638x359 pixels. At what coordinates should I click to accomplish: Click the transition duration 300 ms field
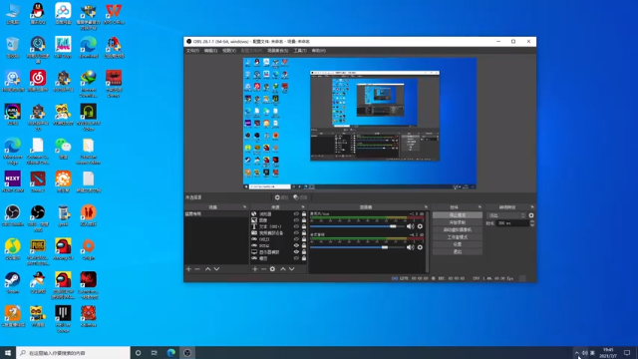[x=512, y=223]
